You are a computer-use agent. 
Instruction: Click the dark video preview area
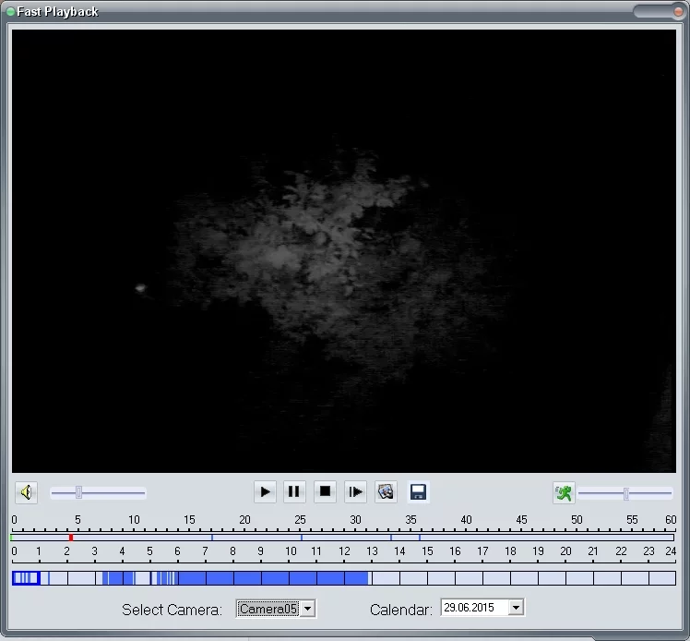pyautogui.click(x=343, y=249)
